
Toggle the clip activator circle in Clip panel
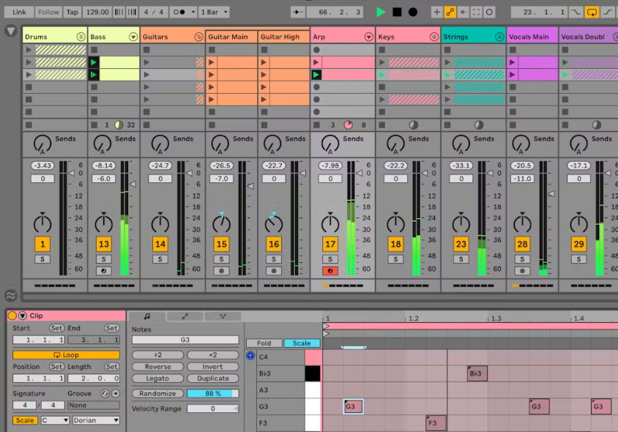(12, 316)
